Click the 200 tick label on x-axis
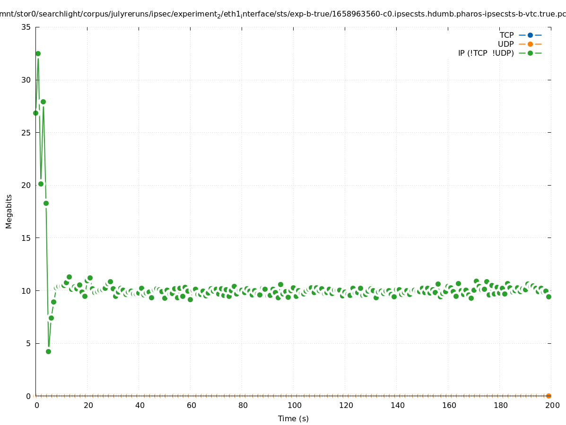The width and height of the screenshot is (566, 425). [x=551, y=405]
